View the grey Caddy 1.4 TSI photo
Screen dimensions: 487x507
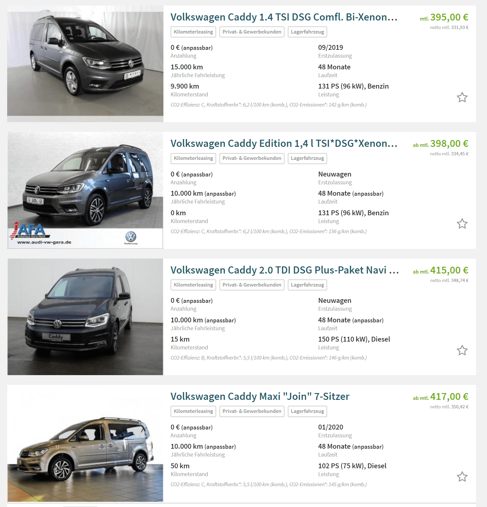tap(85, 64)
